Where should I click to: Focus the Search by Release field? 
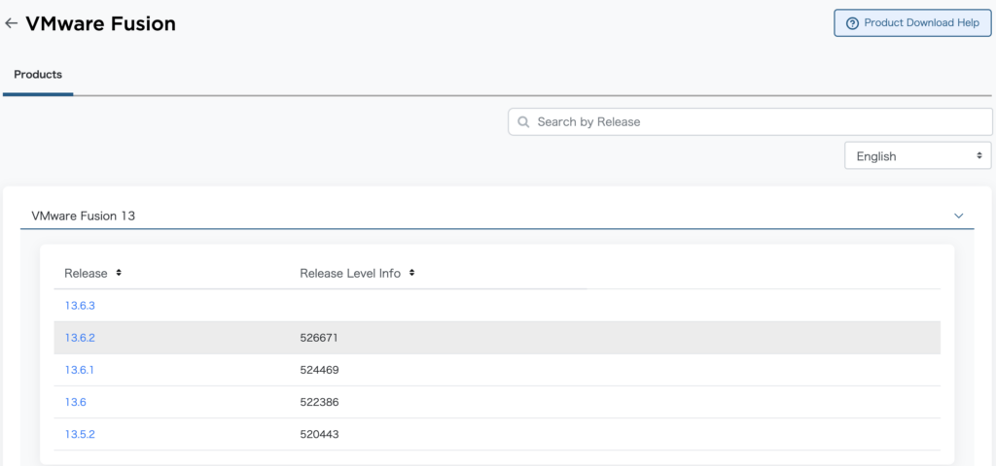(x=750, y=121)
